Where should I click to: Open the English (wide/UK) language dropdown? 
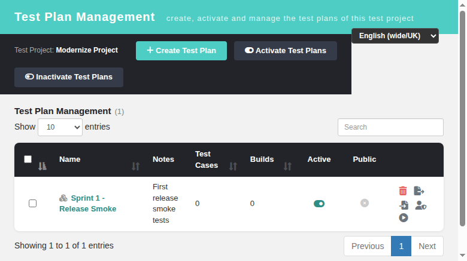pos(395,36)
